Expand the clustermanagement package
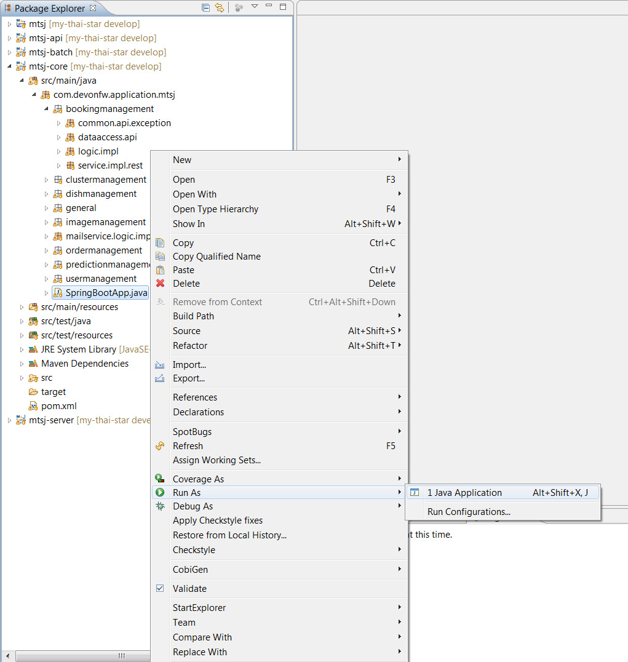The height and width of the screenshot is (662, 628). pos(47,179)
